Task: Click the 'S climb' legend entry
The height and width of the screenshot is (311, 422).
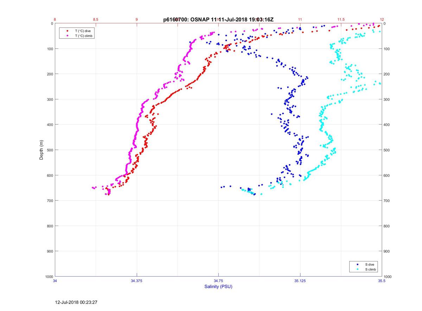Action: (x=371, y=270)
